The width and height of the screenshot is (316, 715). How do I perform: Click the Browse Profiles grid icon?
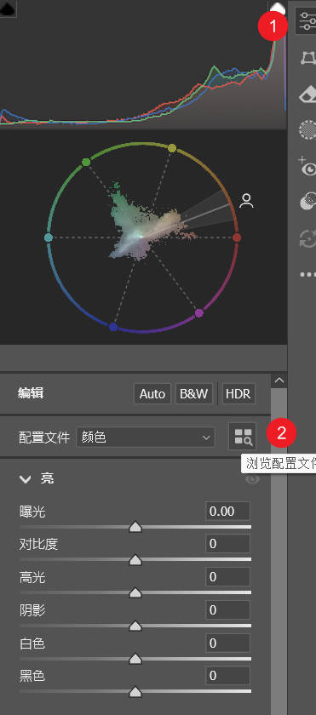tap(243, 437)
